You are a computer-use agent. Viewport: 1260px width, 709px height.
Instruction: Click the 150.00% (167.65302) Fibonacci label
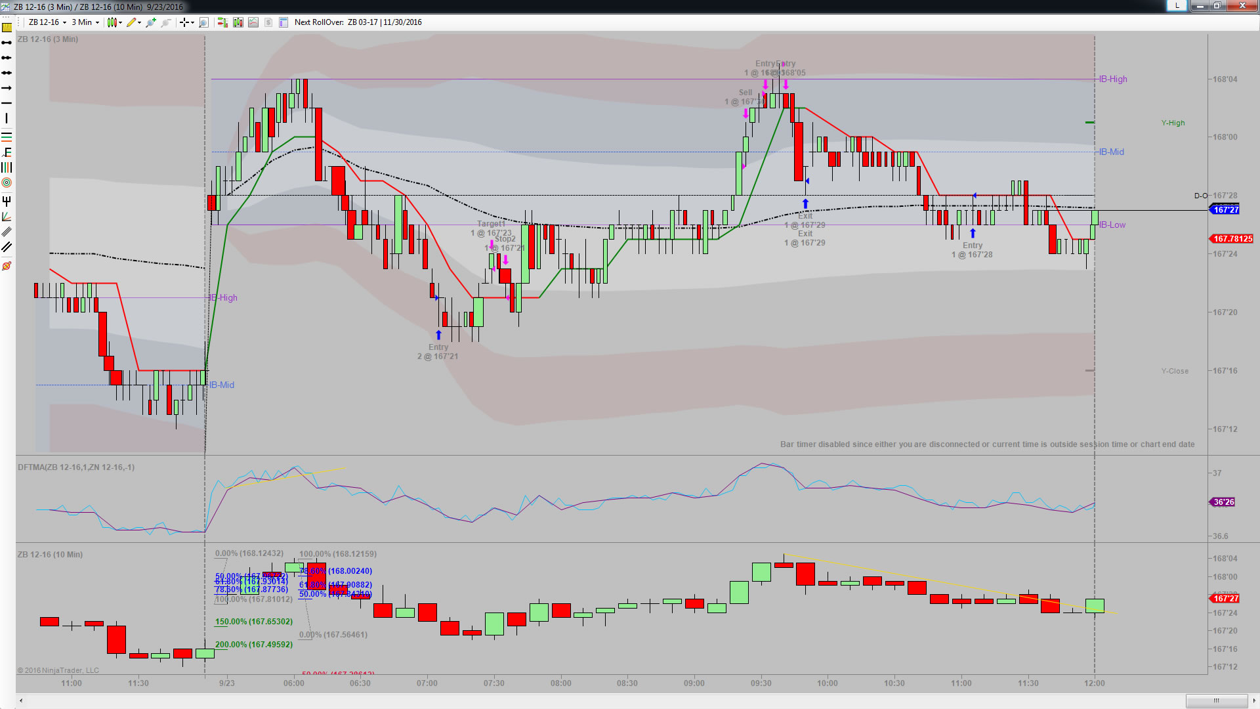(x=254, y=622)
